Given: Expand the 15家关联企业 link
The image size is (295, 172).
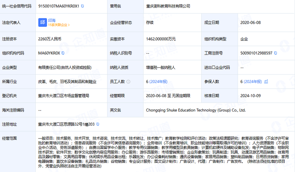Looking at the screenshot, I should point(59,25).
